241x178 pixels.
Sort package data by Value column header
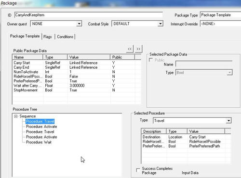[x=89, y=57]
